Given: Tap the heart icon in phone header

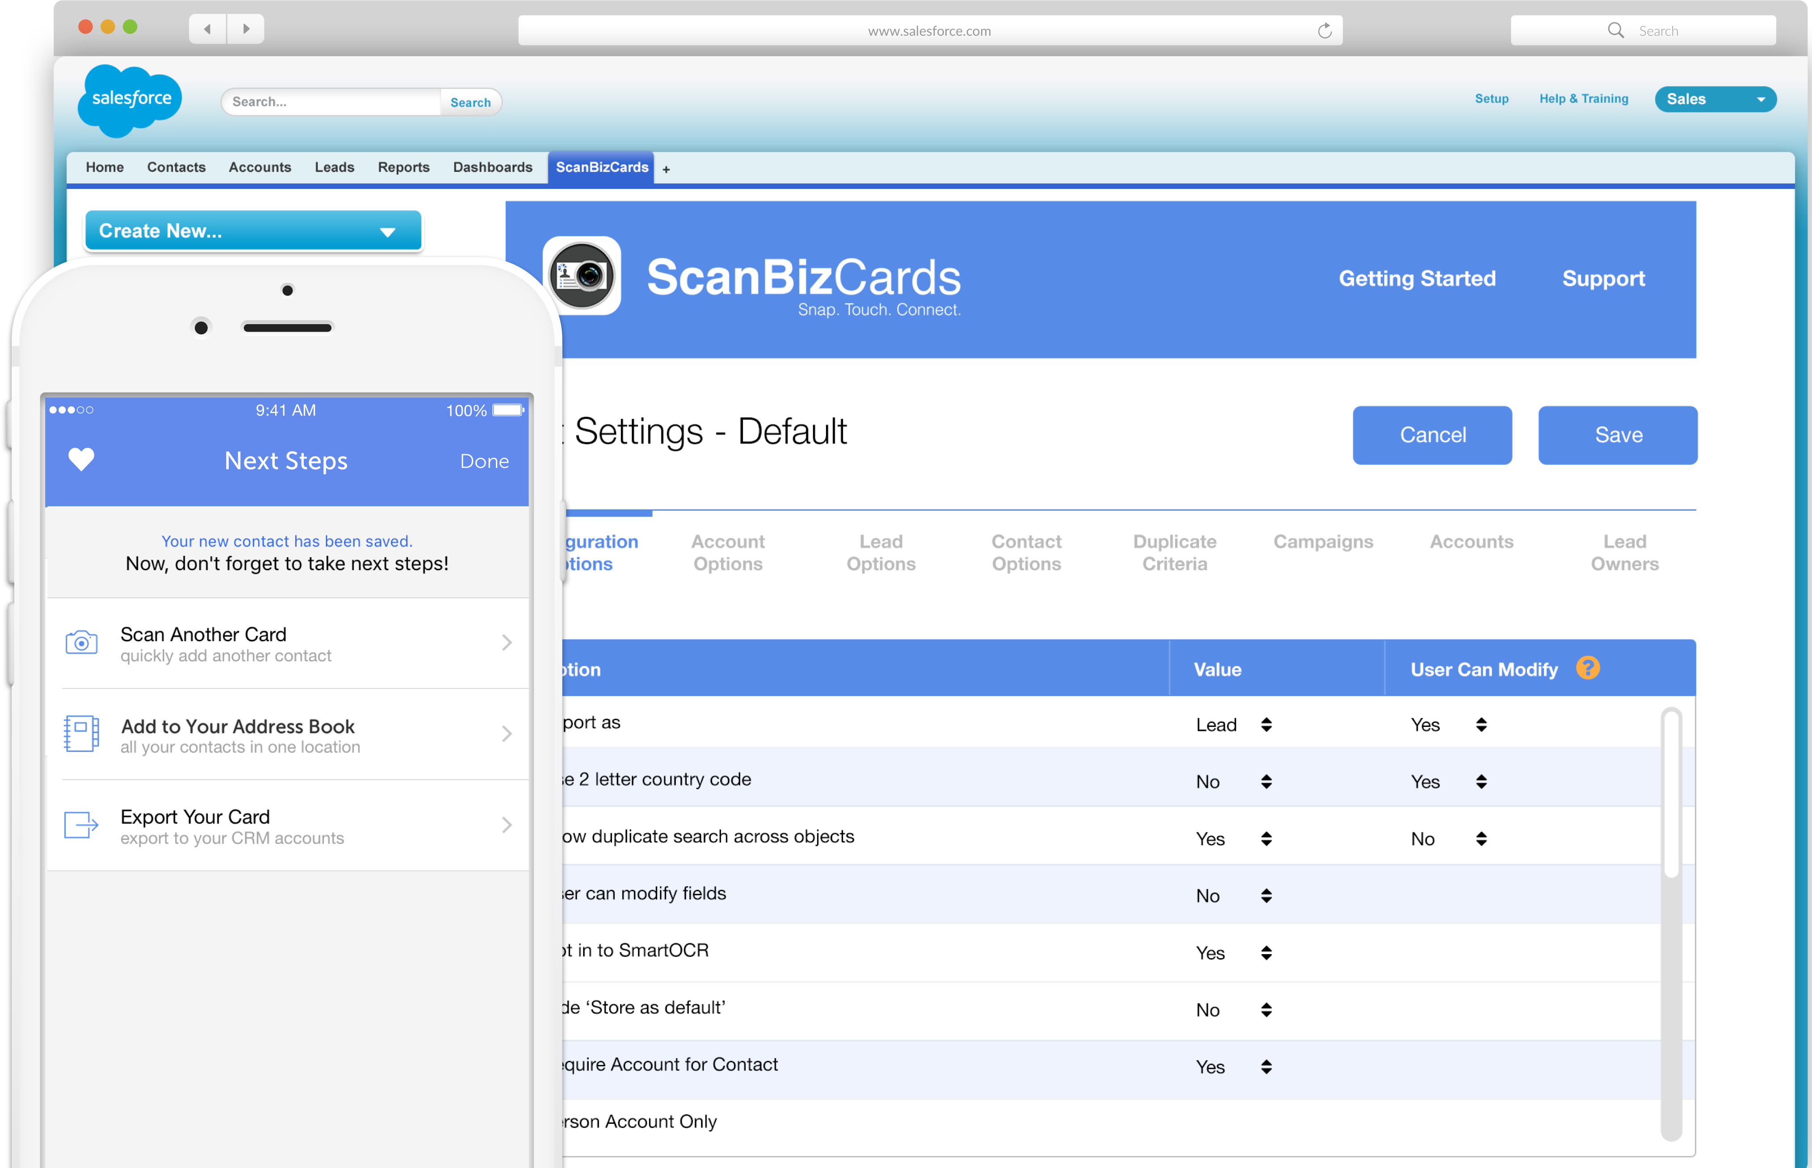Looking at the screenshot, I should point(81,459).
